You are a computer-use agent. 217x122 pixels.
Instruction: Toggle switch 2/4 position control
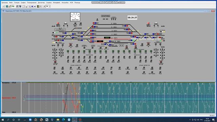pyautogui.click(x=55, y=50)
